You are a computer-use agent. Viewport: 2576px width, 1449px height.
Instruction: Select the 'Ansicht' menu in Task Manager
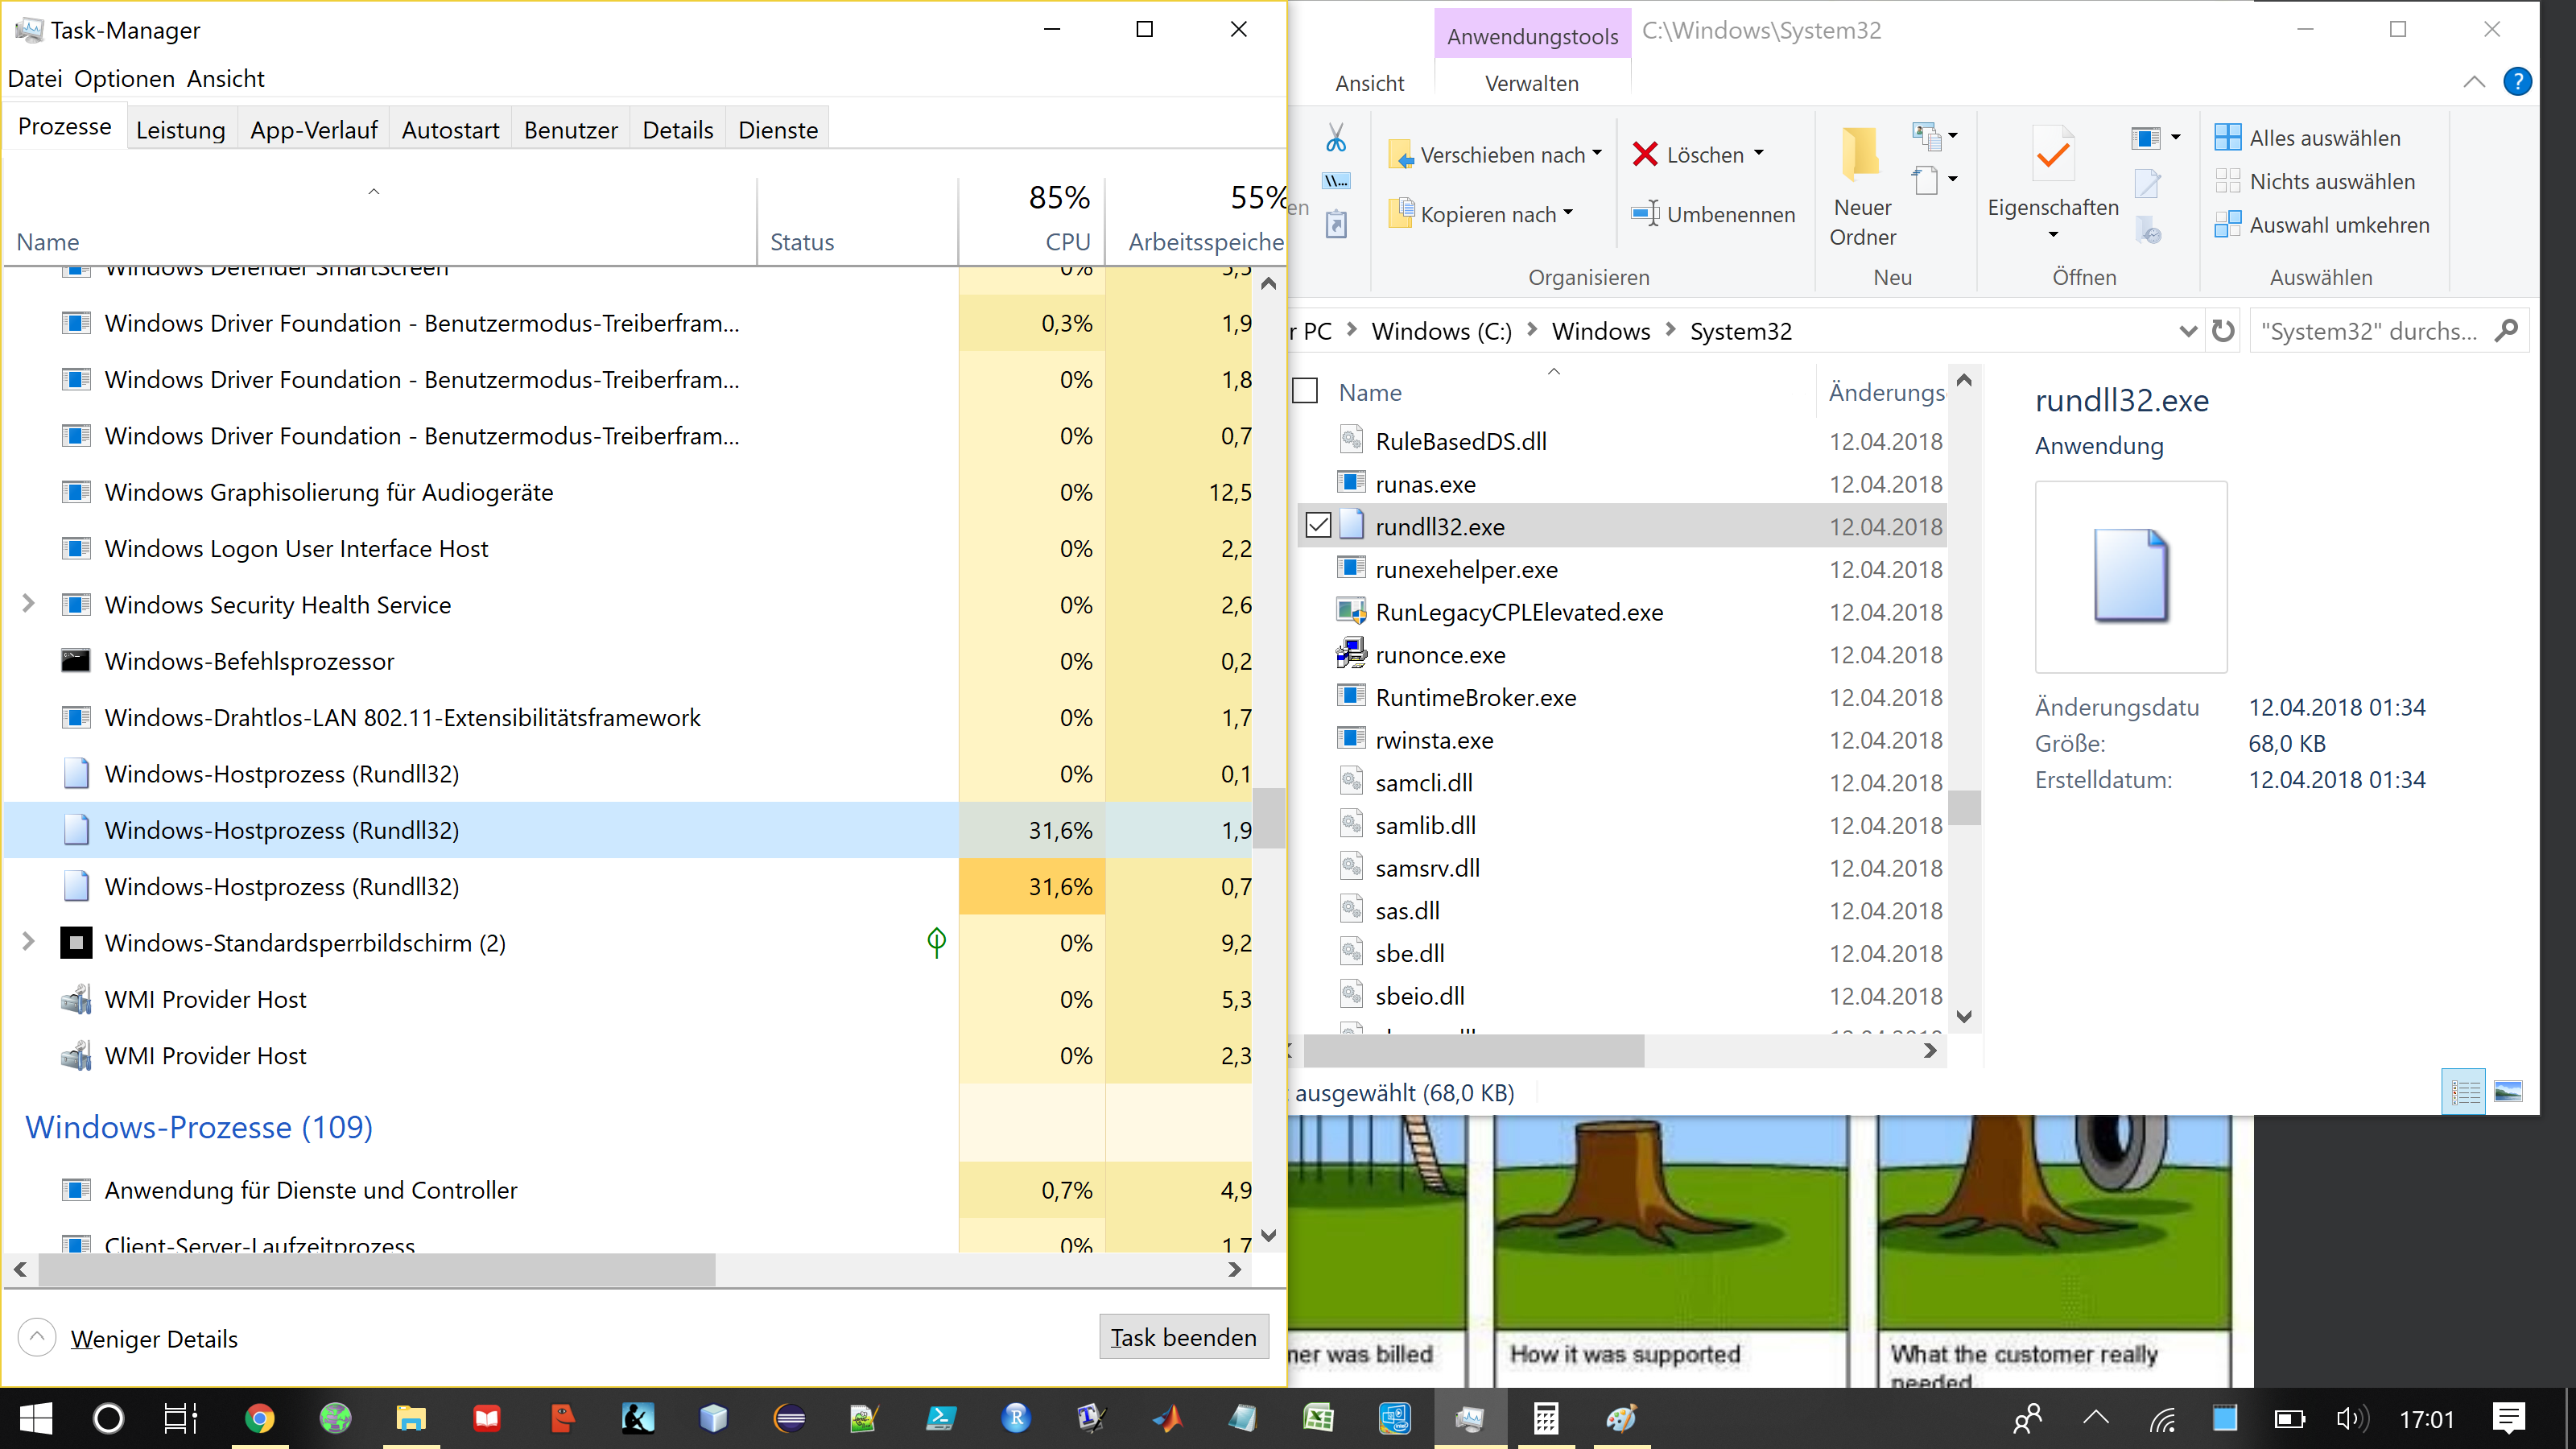click(x=225, y=78)
